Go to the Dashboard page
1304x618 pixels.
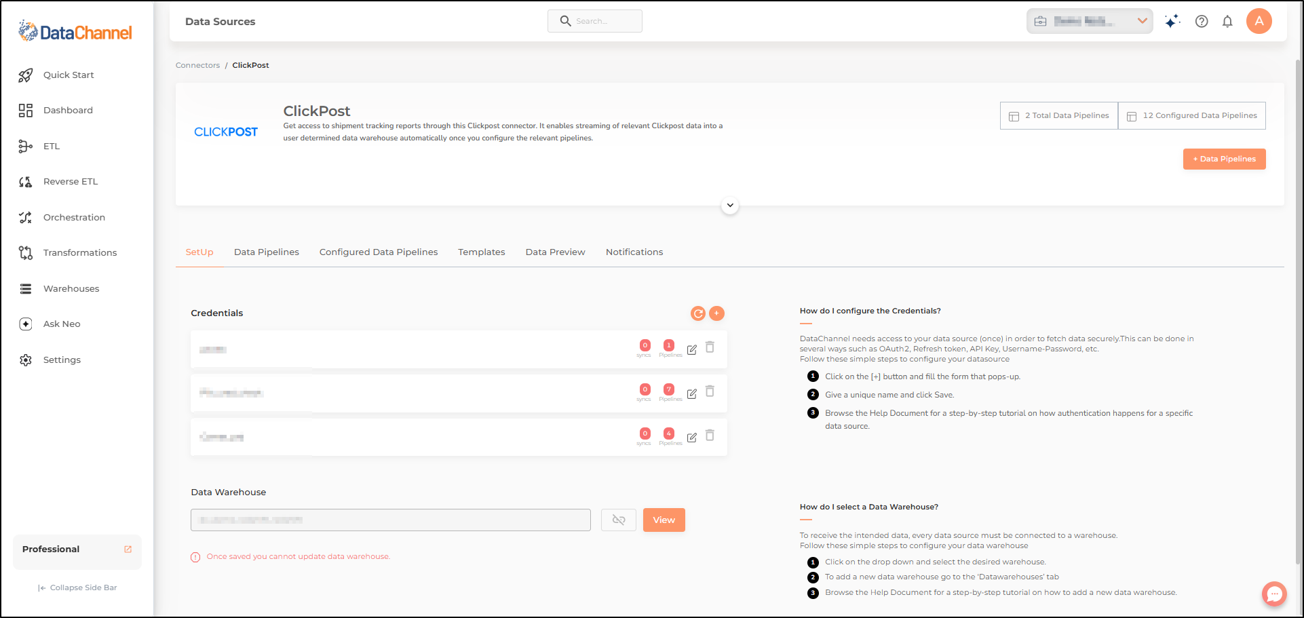click(x=68, y=111)
